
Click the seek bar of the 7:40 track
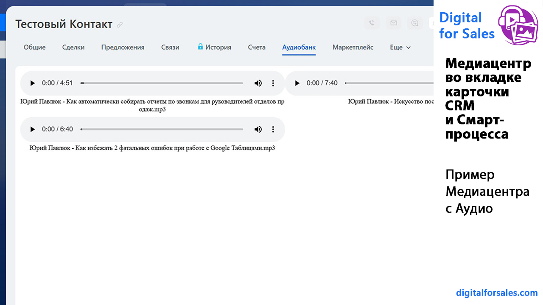coord(389,83)
